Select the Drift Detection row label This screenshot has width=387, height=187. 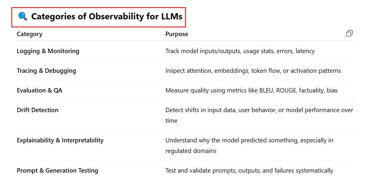point(38,110)
